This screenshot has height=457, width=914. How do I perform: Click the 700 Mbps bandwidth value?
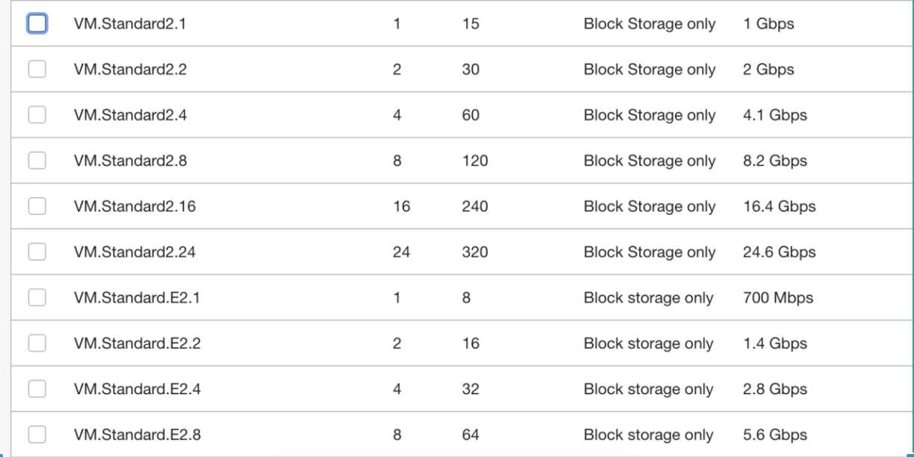click(x=777, y=298)
